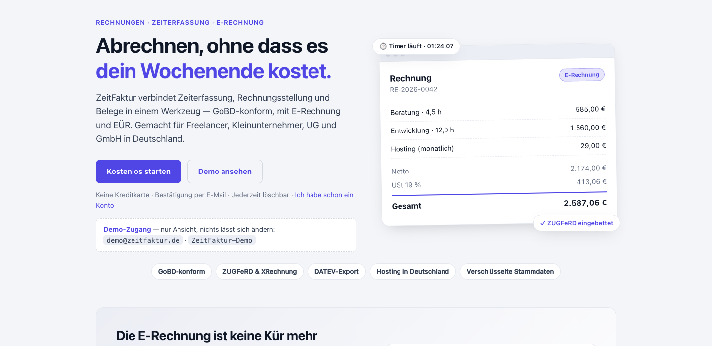Screen dimensions: 712x346
Task: Select the 'Hosting in Deutschland' pill
Action: 413,271
